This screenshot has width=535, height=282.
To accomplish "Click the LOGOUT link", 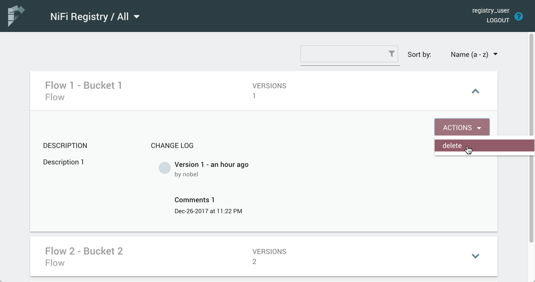I will 498,20.
